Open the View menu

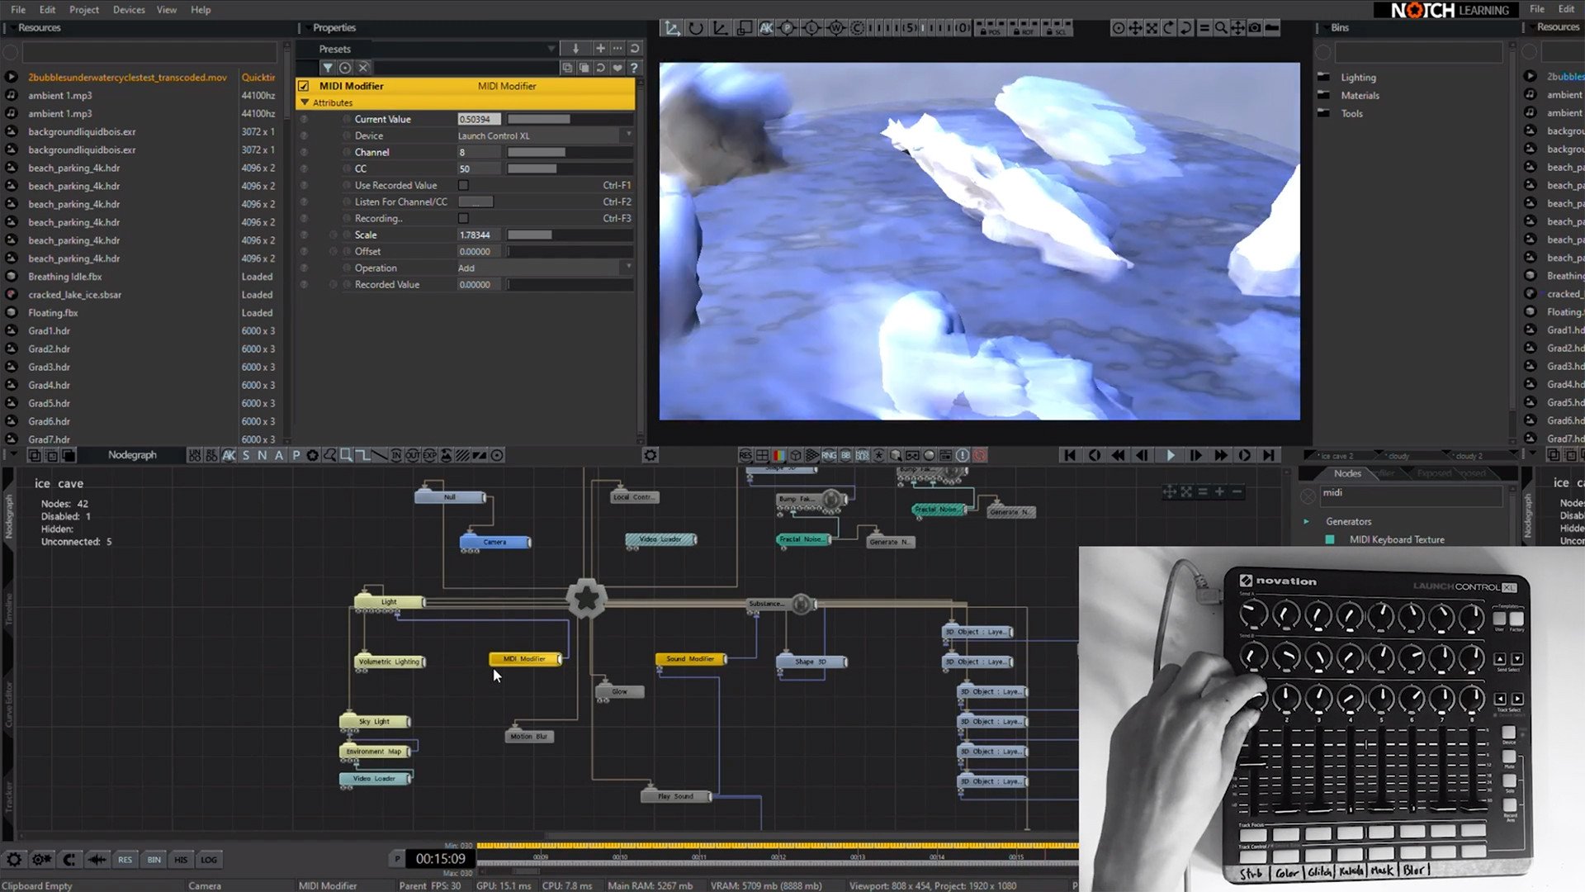pos(167,9)
